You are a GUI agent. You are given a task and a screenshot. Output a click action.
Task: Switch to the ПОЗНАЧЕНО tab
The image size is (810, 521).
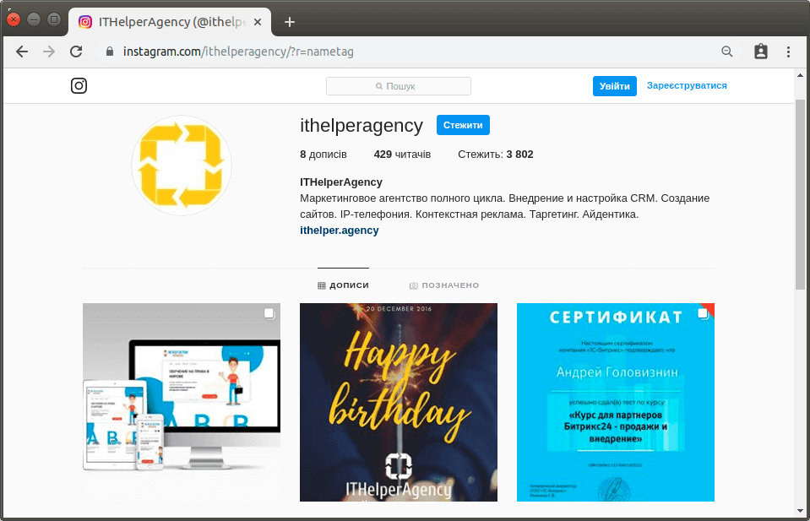[x=444, y=285]
